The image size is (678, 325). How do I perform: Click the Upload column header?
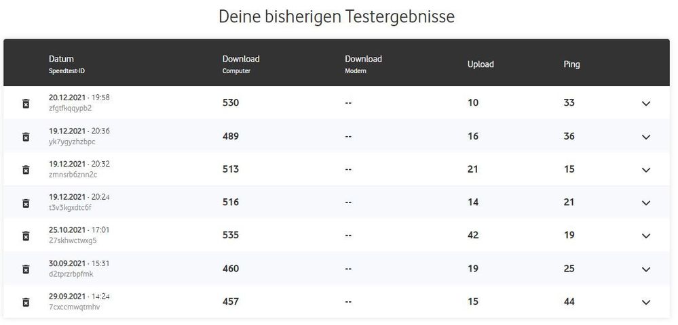point(481,64)
